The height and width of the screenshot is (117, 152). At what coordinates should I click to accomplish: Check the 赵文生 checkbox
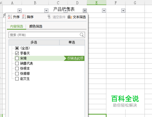tap(17, 79)
